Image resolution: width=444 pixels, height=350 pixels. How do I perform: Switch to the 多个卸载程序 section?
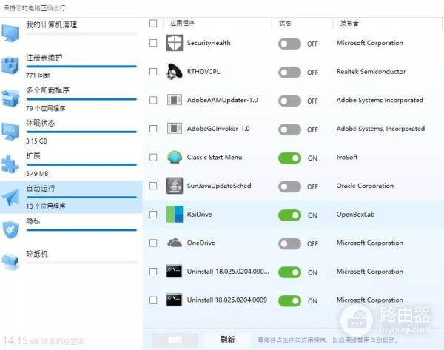click(x=47, y=90)
